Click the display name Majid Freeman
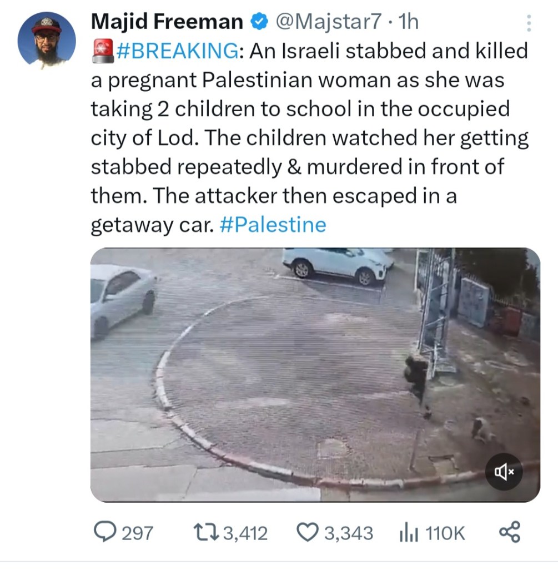This screenshot has width=558, height=569. click(166, 22)
